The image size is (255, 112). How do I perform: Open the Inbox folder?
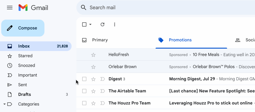(x=36, y=46)
